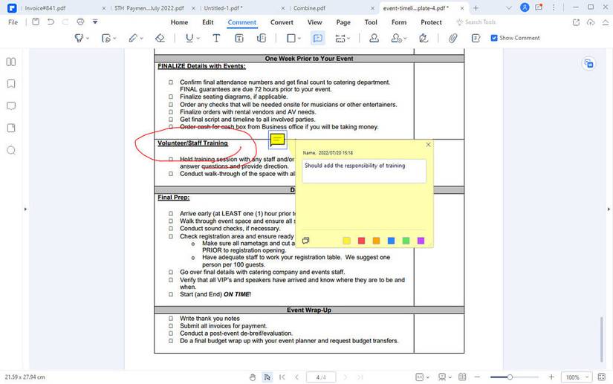Click the copy icon in the note popup
Viewport: 613px width, 384px height.
coord(305,241)
